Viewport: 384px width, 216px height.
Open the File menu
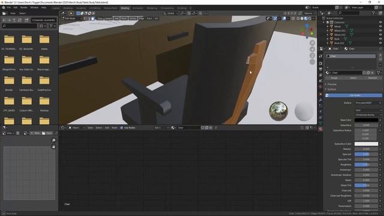click(9, 8)
